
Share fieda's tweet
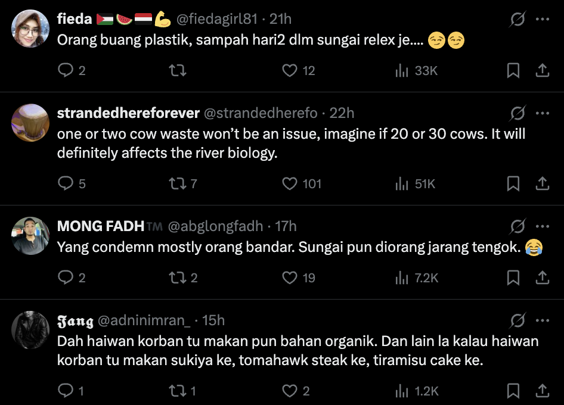tap(542, 71)
